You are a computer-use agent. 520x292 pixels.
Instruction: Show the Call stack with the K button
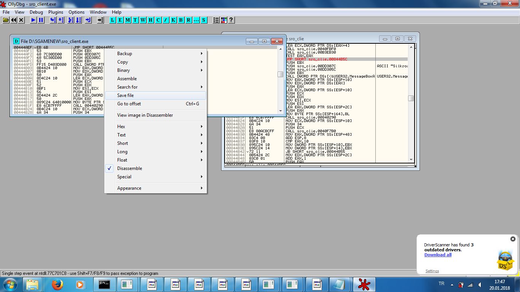tap(174, 20)
